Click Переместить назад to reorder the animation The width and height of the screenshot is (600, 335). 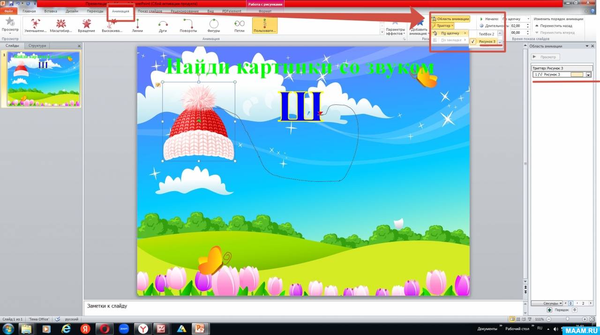555,26
